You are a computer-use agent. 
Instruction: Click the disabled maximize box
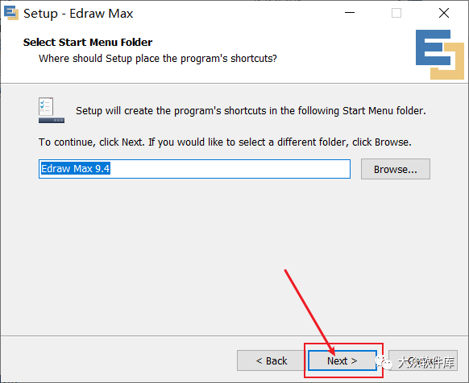pos(396,13)
